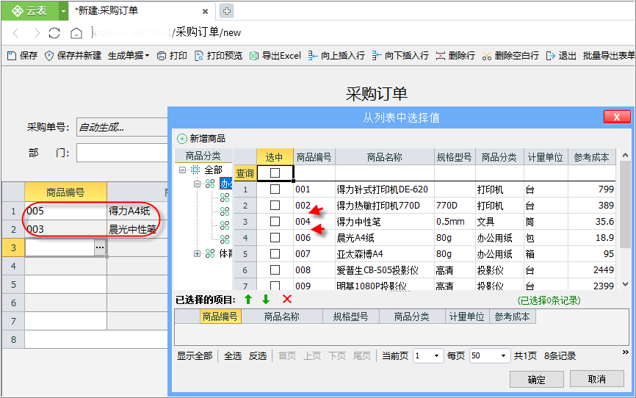Click 反选 to invert selection
This screenshot has width=636, height=398.
(x=258, y=356)
